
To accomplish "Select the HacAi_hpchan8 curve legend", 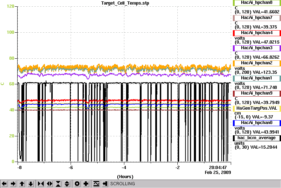I will (257, 3).
